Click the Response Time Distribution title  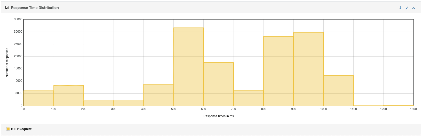click(35, 8)
